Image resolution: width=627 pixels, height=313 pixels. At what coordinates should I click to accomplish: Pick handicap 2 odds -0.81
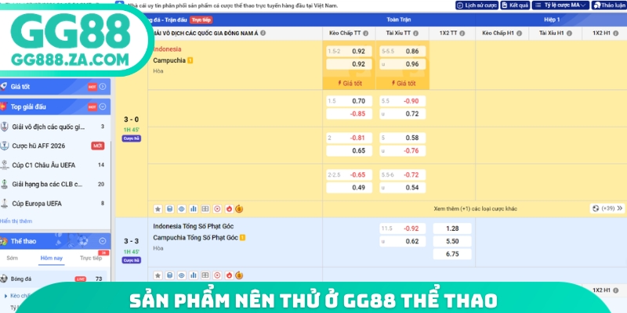point(349,139)
